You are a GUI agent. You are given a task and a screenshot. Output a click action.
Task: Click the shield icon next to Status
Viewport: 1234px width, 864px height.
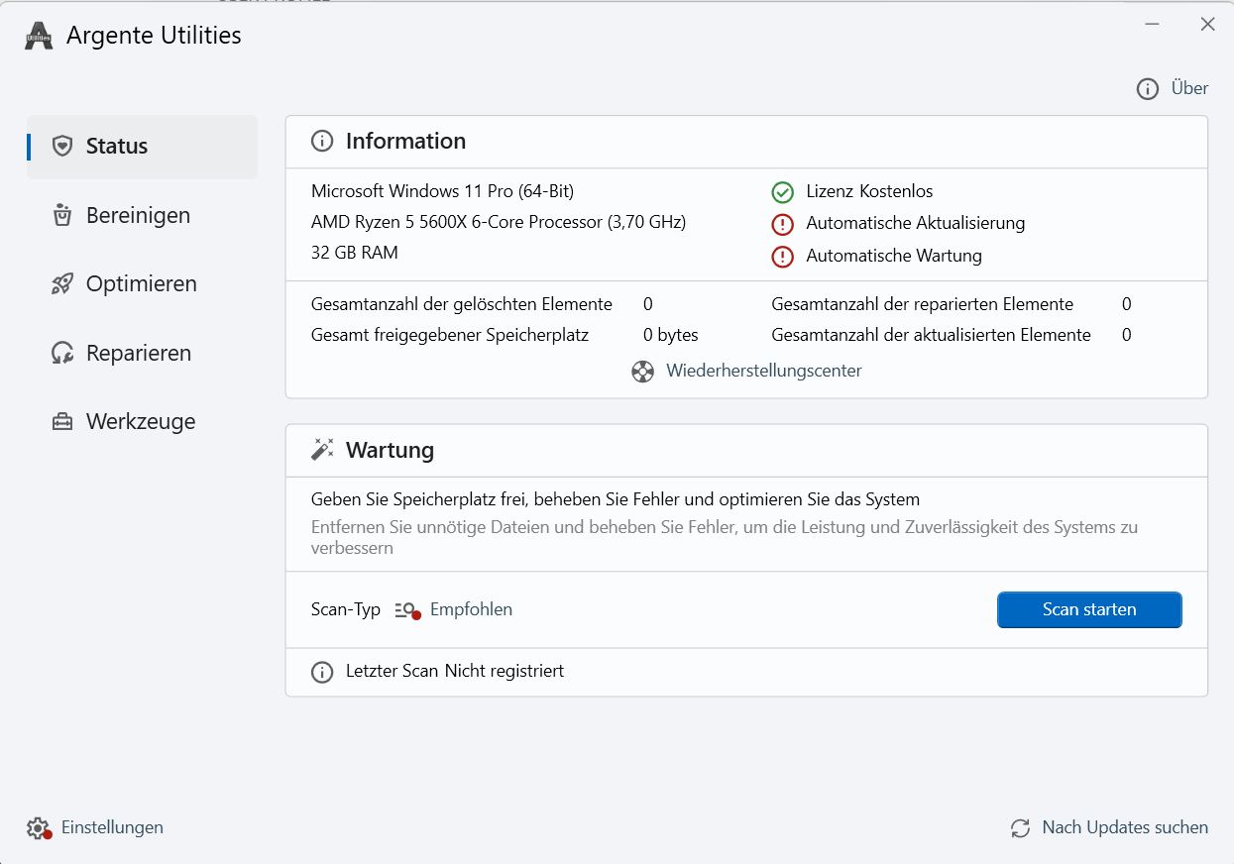coord(62,147)
